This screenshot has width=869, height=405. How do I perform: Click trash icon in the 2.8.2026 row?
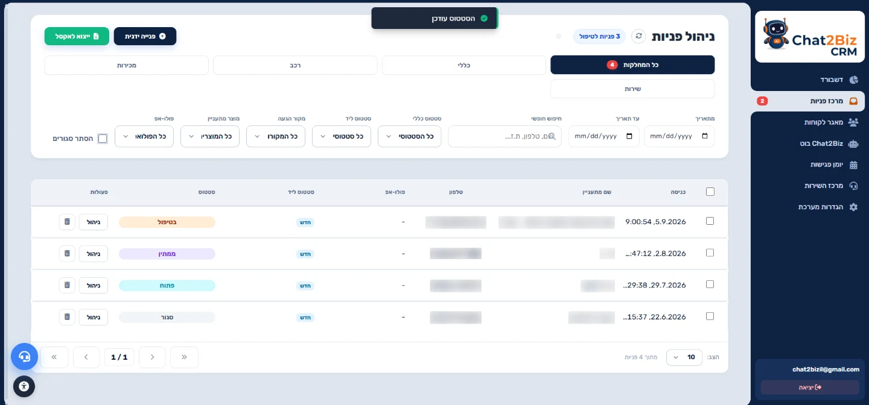click(67, 254)
